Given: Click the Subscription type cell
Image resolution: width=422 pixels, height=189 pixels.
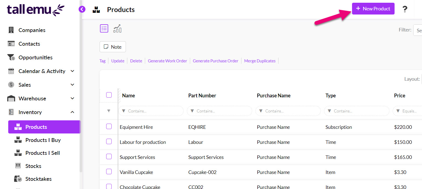Looking at the screenshot, I should 339,127.
